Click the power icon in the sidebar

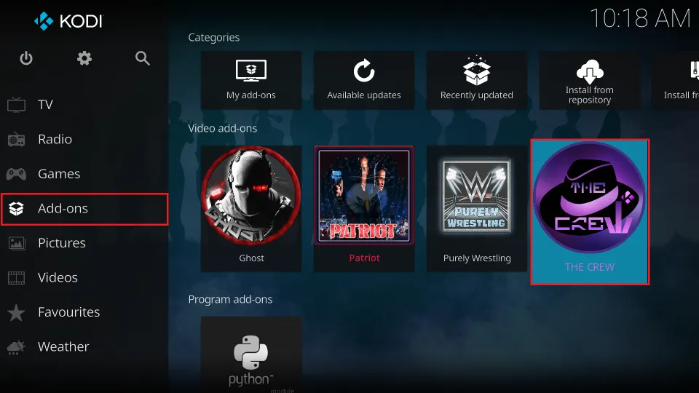(26, 58)
